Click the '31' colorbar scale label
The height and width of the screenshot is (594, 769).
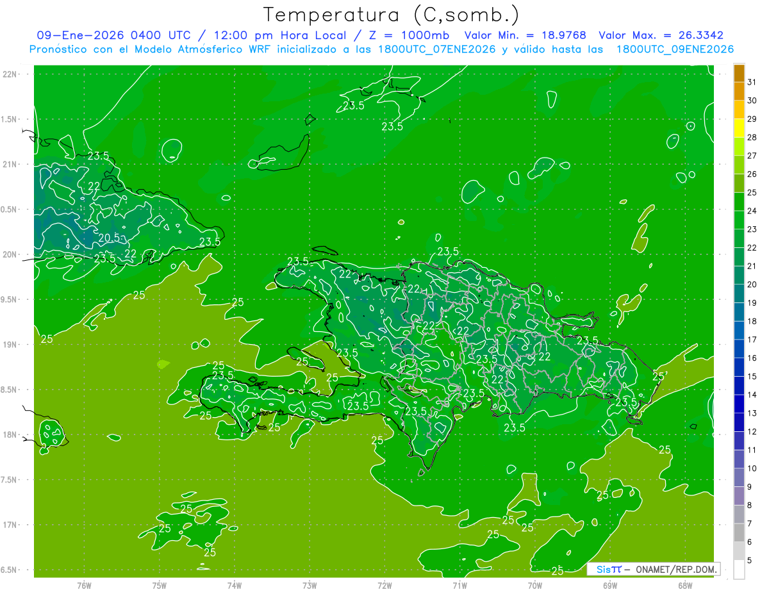752,82
